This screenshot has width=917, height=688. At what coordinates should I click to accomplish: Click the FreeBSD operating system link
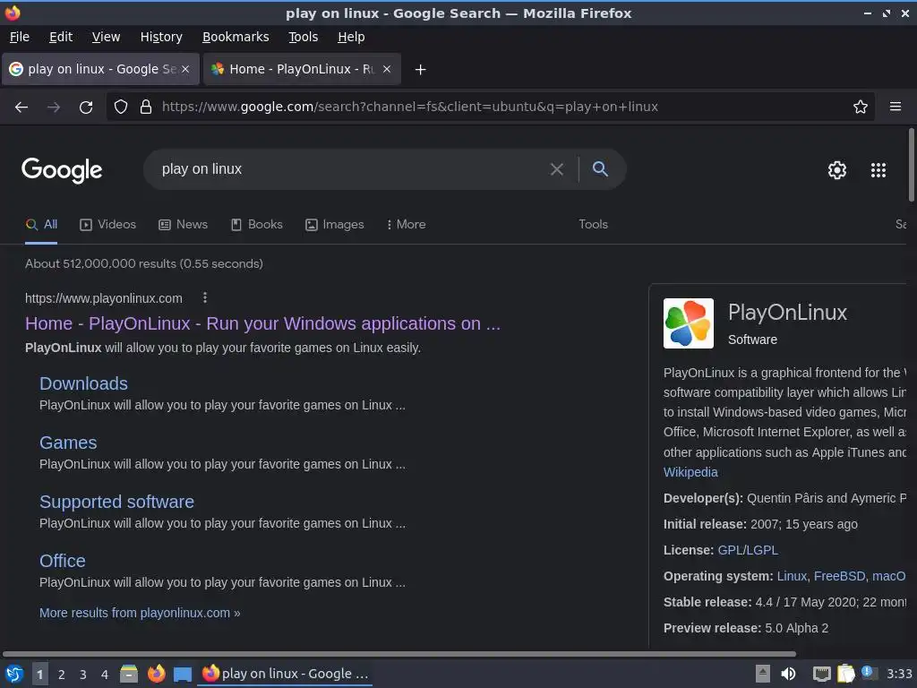(839, 576)
